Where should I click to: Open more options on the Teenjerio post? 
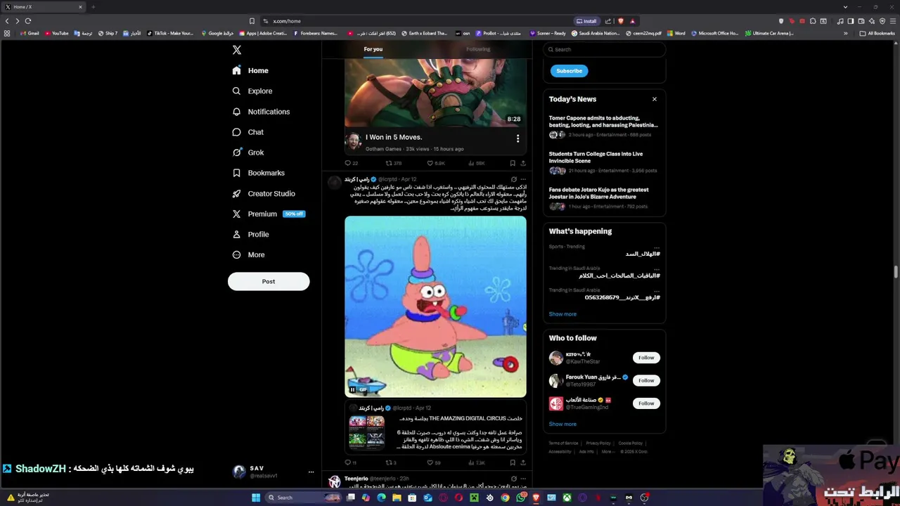[523, 479]
